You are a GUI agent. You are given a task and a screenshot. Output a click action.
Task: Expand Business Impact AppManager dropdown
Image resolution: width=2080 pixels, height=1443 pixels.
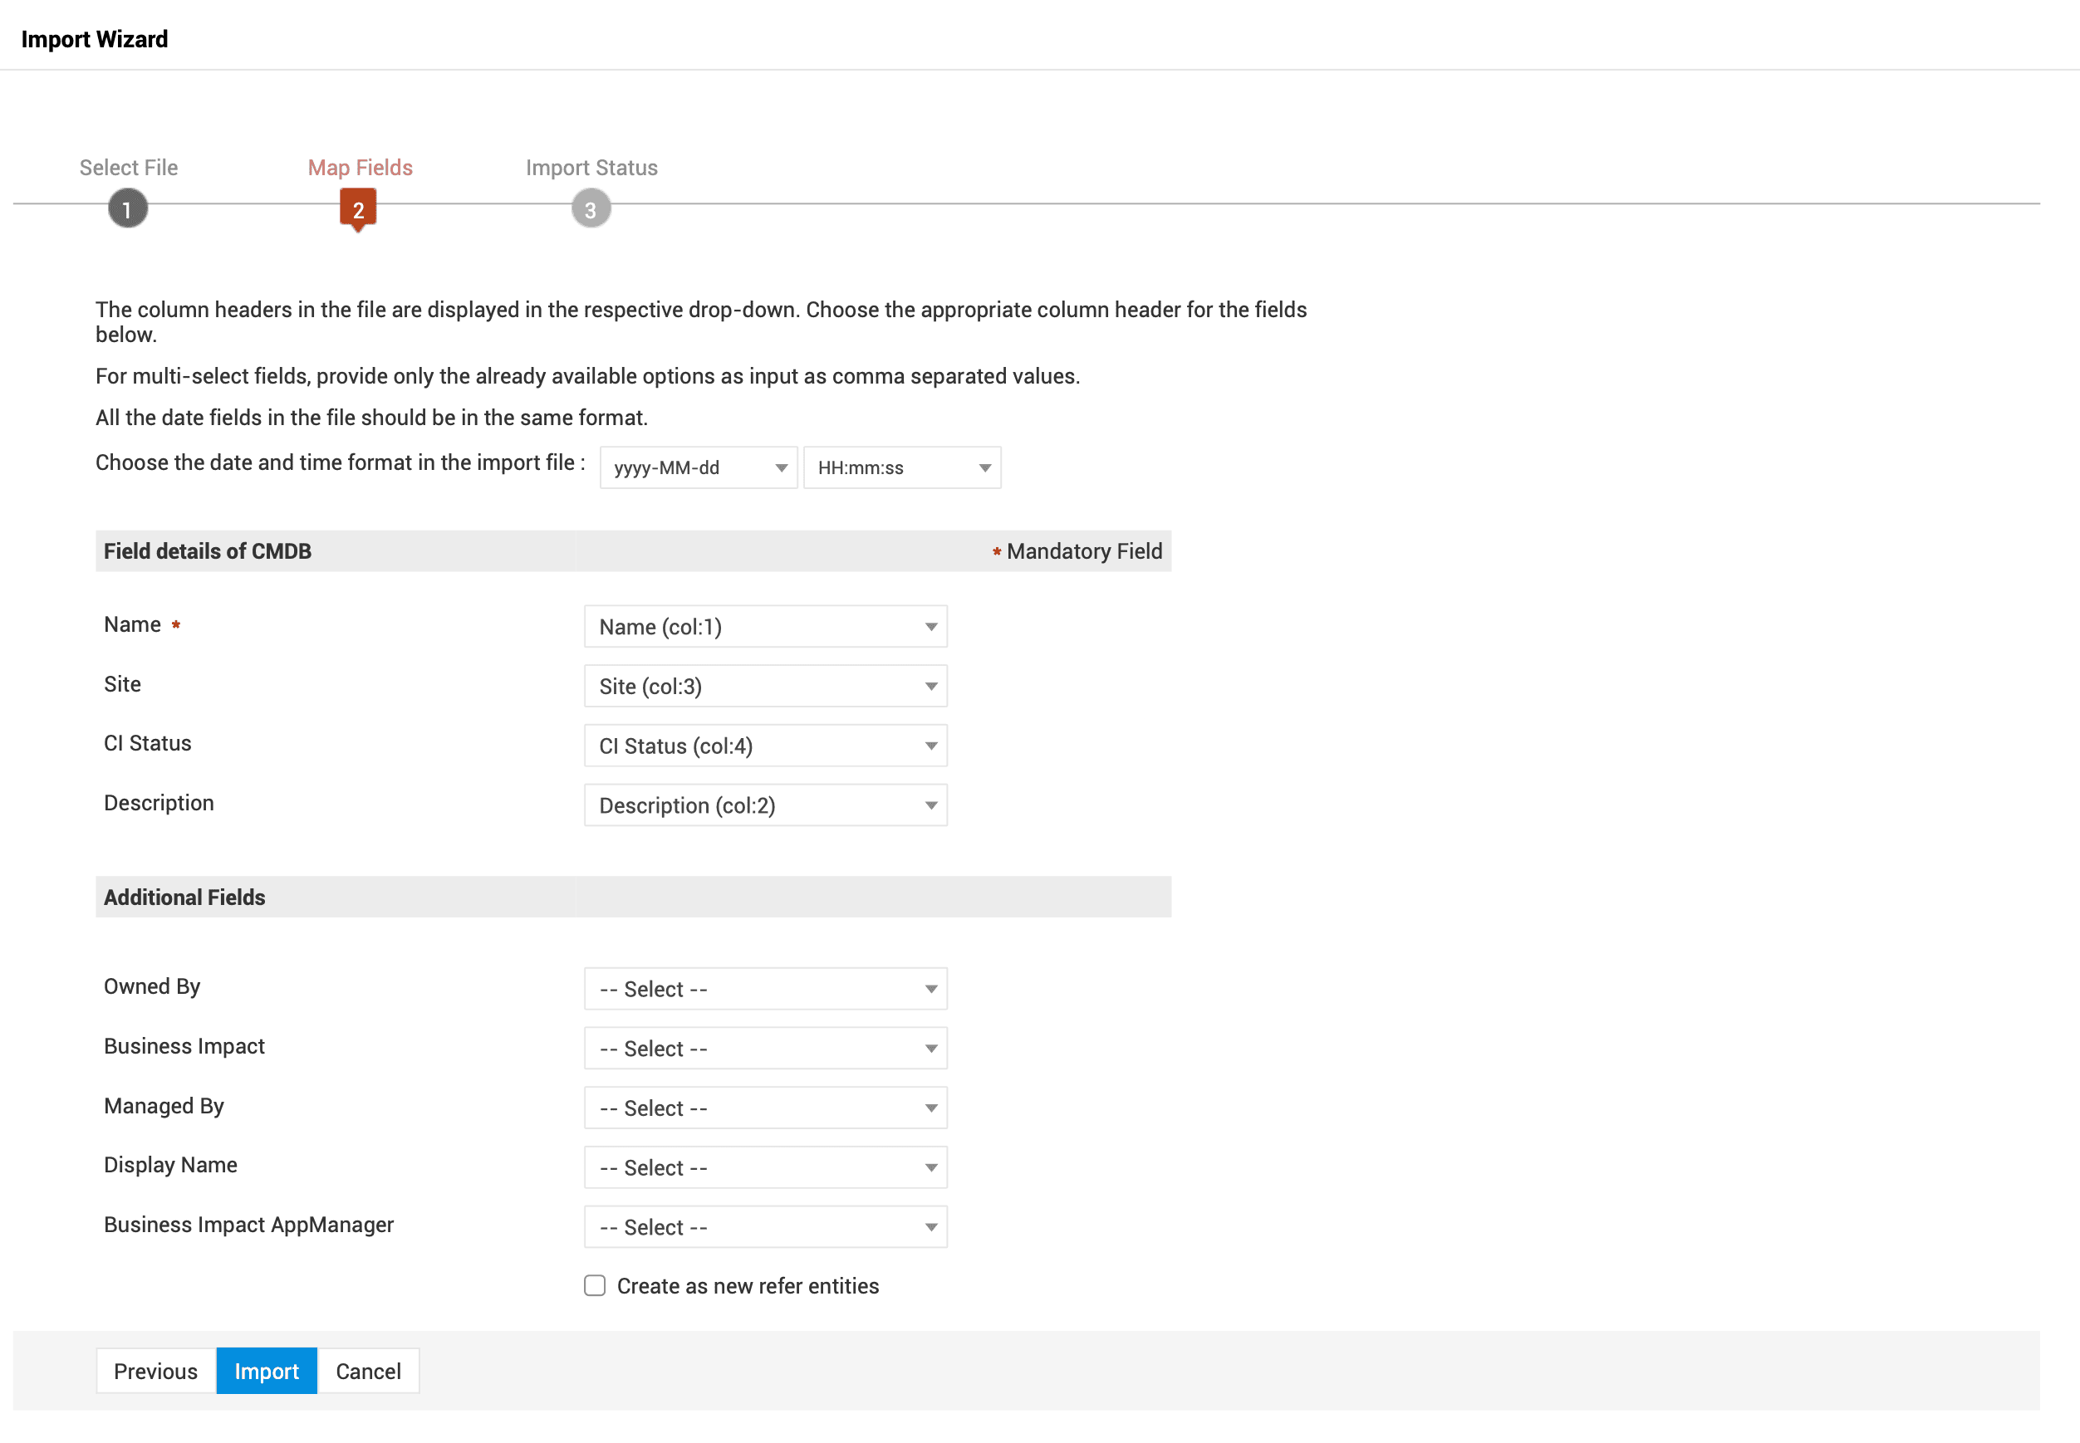765,1228
